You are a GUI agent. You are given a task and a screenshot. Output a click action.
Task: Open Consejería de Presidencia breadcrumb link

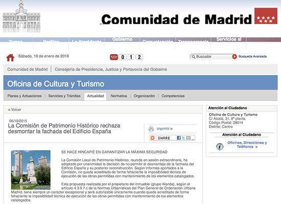[111, 69]
